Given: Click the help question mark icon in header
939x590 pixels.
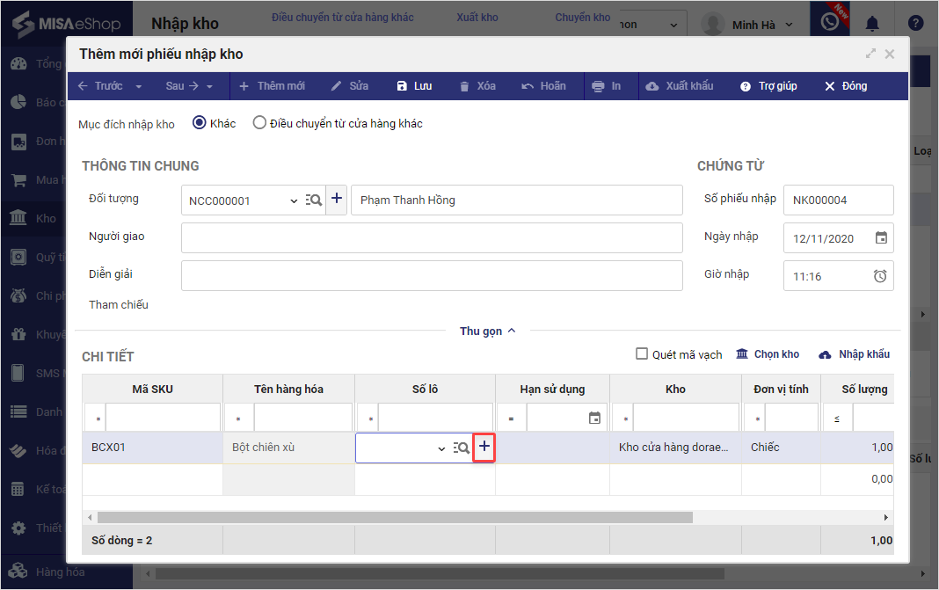Looking at the screenshot, I should (915, 24).
